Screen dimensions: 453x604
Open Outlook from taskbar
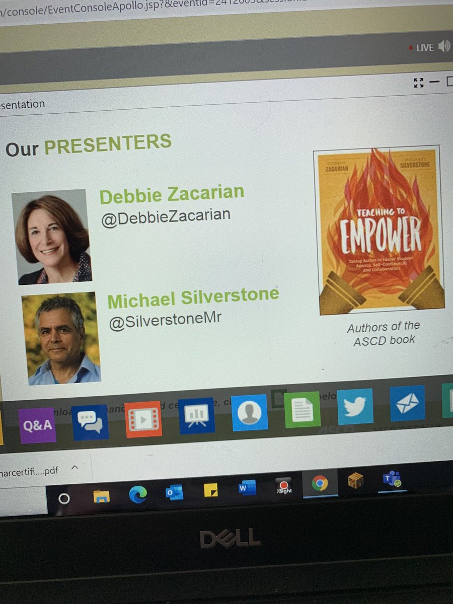(175, 492)
